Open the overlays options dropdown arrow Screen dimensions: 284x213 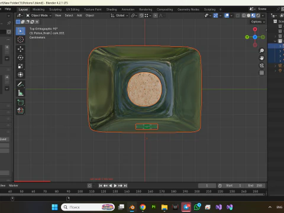click(231, 15)
